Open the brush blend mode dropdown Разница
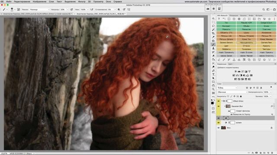The image size is (277, 155). (39, 9)
